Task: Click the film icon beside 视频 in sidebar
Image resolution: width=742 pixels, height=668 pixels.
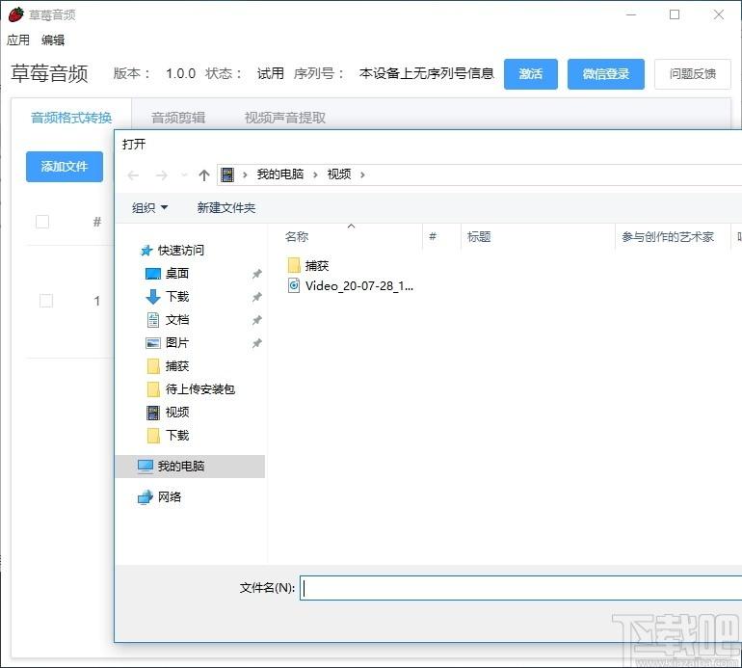Action: [153, 413]
